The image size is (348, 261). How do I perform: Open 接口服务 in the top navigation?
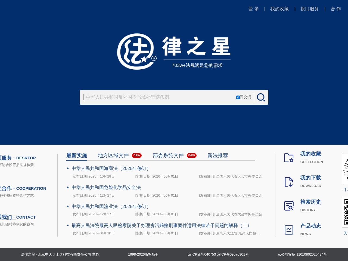pos(310,9)
